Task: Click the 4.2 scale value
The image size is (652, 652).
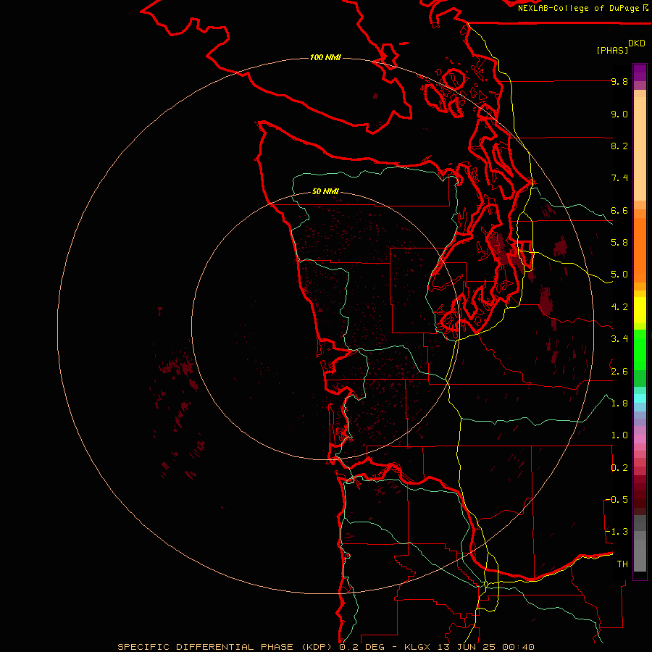Action: (x=619, y=307)
